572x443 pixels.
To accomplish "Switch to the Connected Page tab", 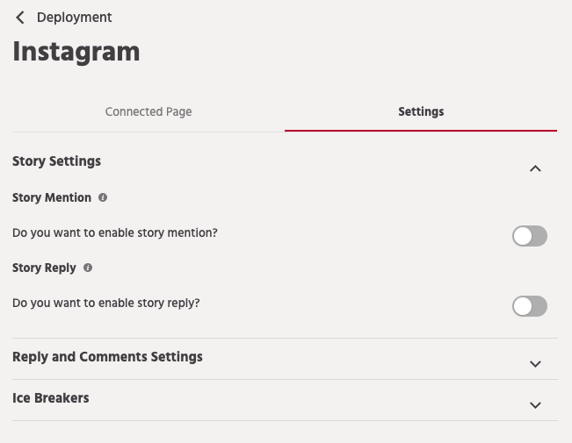I will pos(148,112).
